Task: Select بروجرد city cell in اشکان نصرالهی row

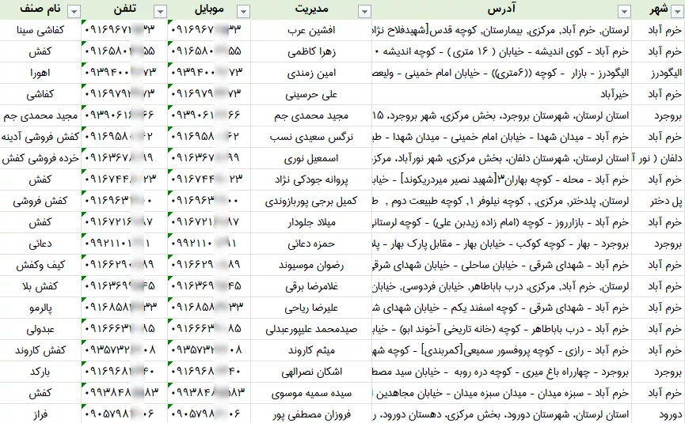Action: pos(659,372)
